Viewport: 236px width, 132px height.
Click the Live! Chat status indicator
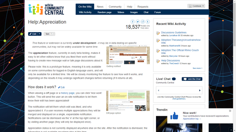(174, 79)
